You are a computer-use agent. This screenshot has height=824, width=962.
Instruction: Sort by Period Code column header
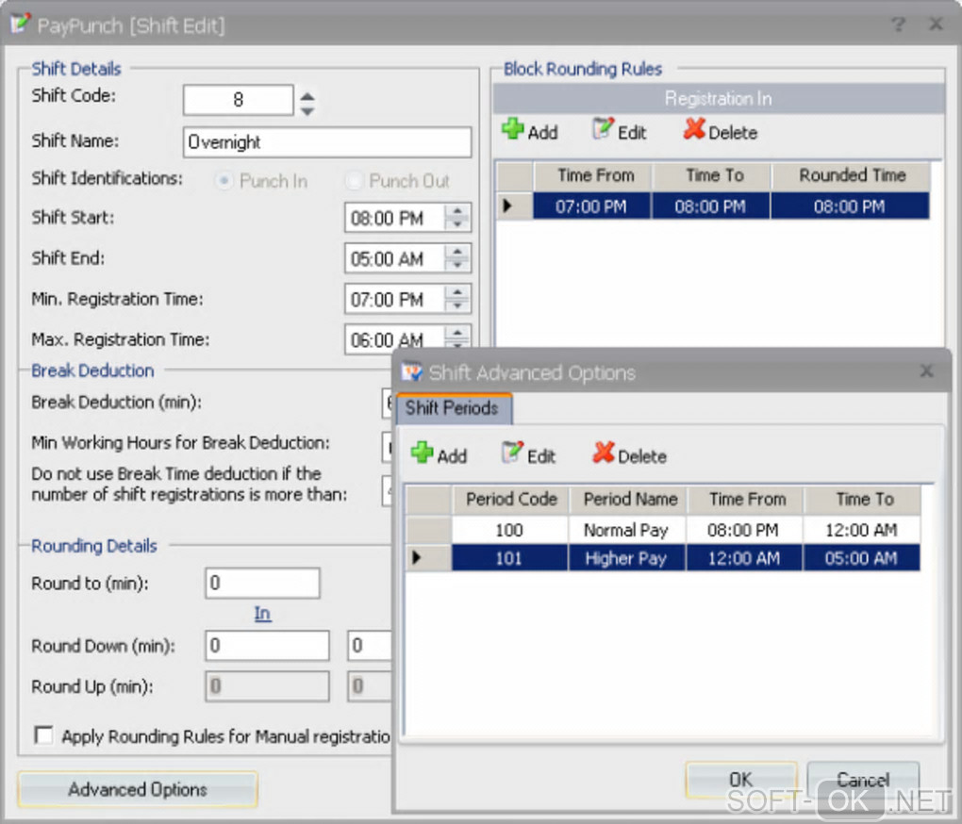pyautogui.click(x=511, y=499)
